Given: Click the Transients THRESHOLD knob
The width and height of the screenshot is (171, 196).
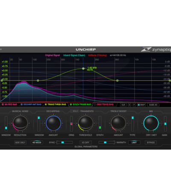Looking at the screenshot, I should point(85,123).
